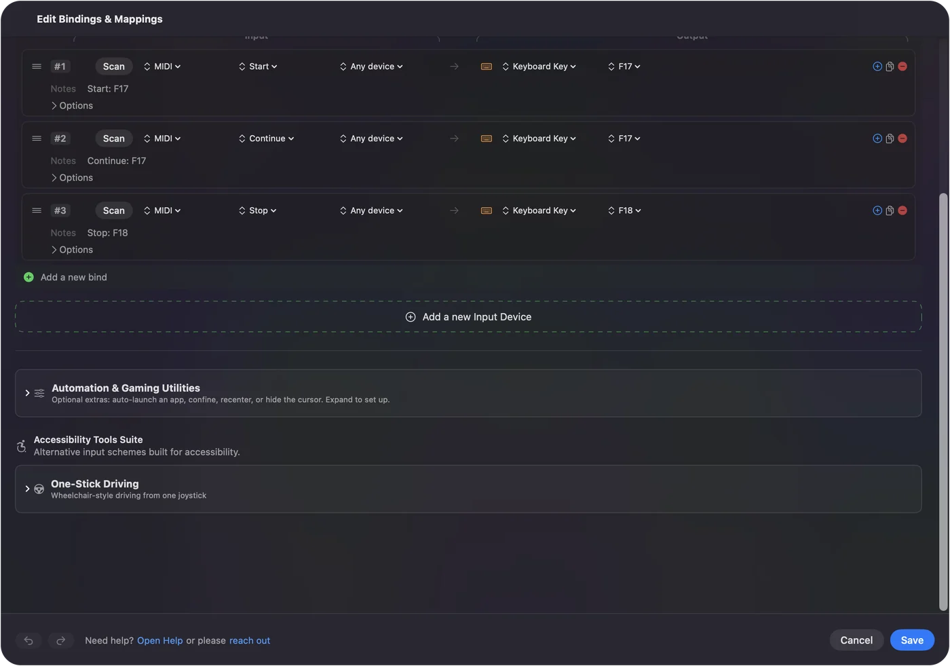Click the undo arrow button
Viewport: 950px width, 666px height.
click(28, 640)
